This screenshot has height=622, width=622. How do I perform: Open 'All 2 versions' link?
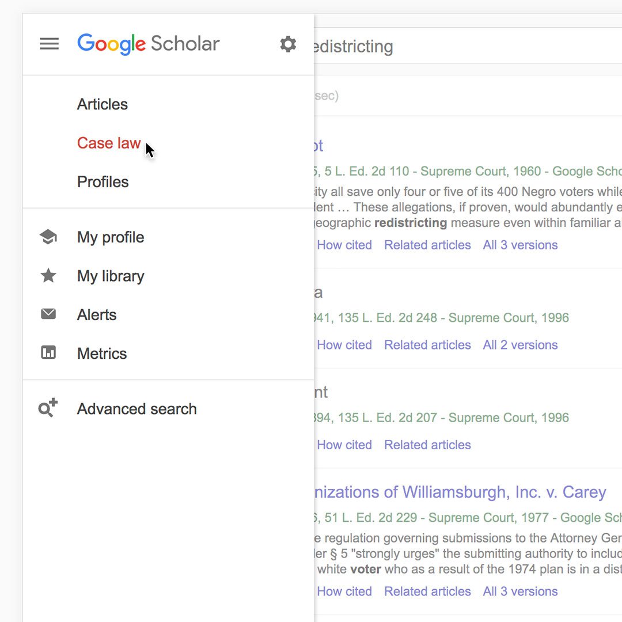tap(520, 345)
